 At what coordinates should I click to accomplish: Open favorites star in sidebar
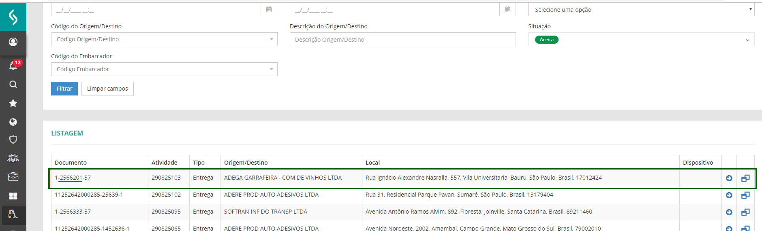13,103
